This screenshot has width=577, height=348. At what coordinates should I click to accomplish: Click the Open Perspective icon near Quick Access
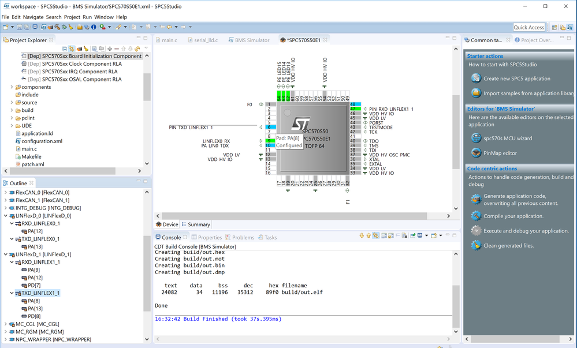554,27
